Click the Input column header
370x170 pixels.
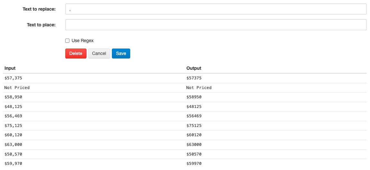pyautogui.click(x=10, y=68)
